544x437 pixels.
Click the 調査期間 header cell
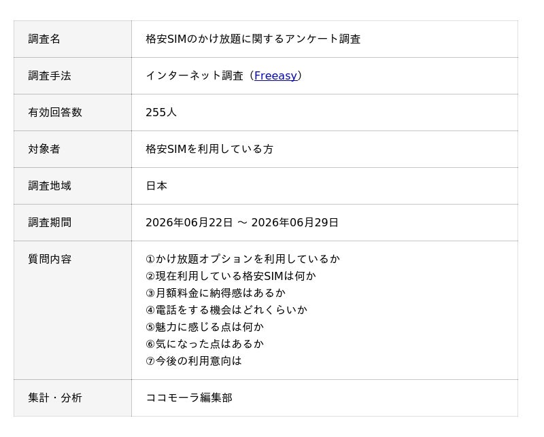point(73,223)
